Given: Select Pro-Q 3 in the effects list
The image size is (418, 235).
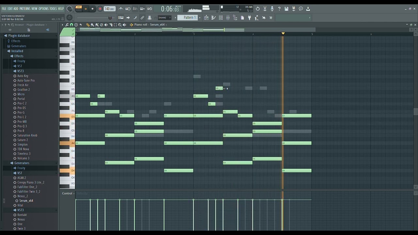Looking at the screenshot, I should [x=22, y=126].
